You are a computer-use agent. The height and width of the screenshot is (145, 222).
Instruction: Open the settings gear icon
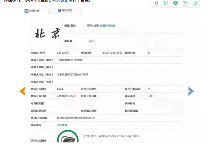(x=195, y=3)
